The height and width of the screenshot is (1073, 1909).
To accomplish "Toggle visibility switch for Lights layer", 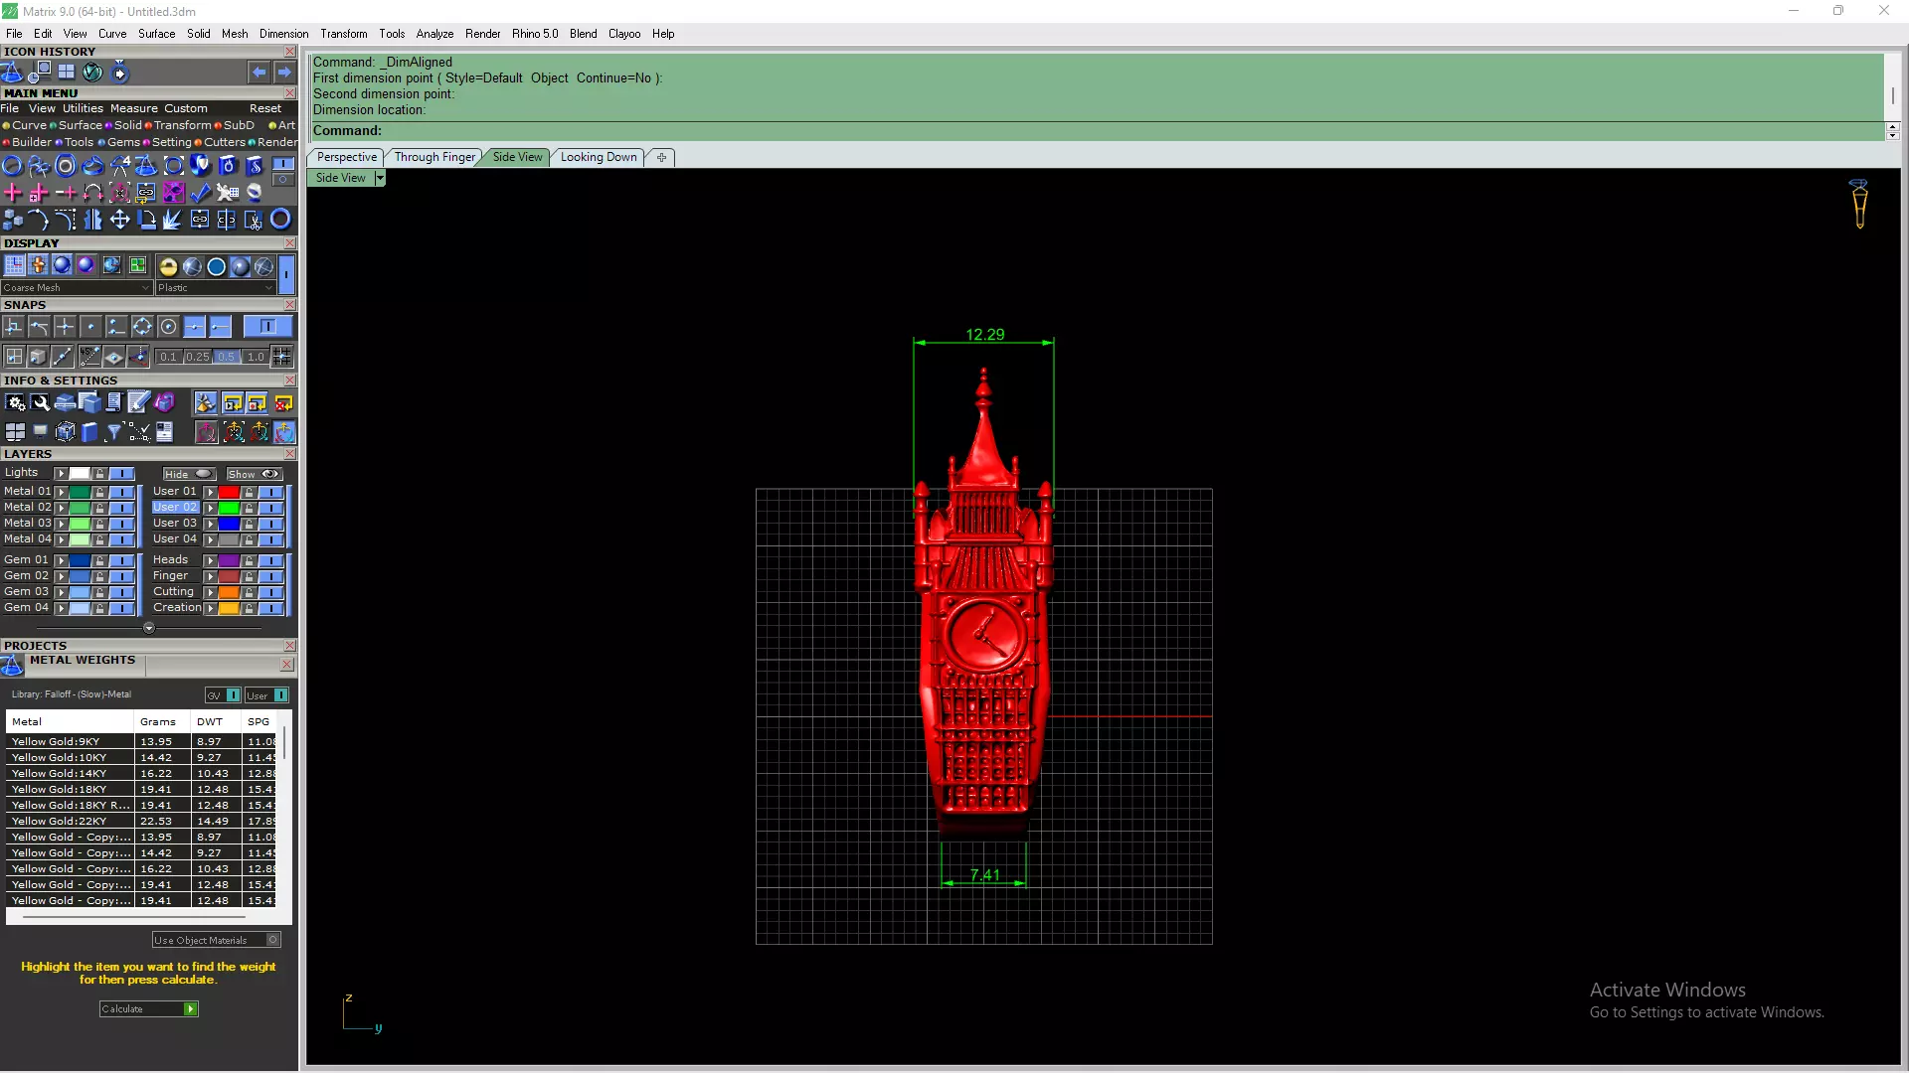I will (122, 474).
